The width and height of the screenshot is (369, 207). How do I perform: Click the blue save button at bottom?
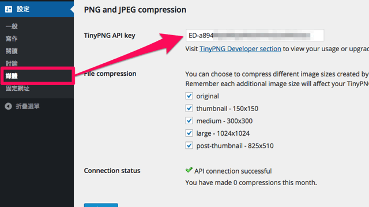[101, 205]
